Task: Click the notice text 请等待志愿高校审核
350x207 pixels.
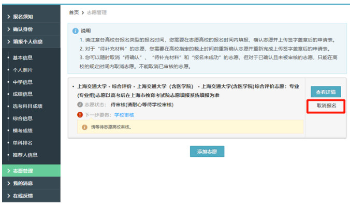Action: coord(111,127)
